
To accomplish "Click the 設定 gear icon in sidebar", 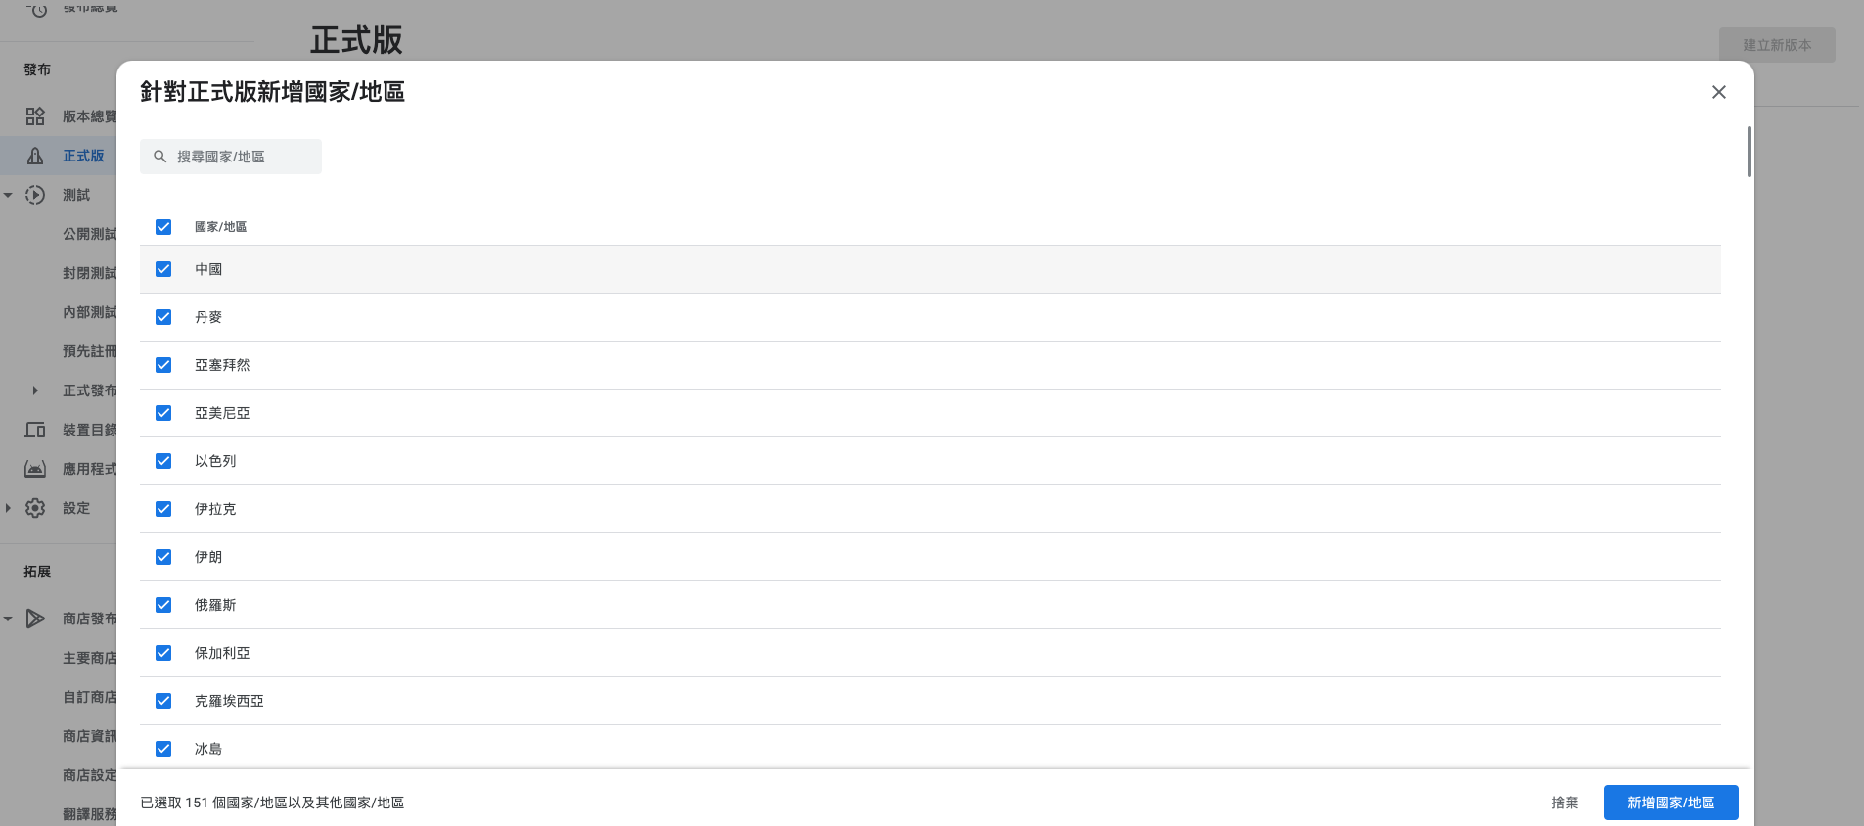I will pos(35,508).
